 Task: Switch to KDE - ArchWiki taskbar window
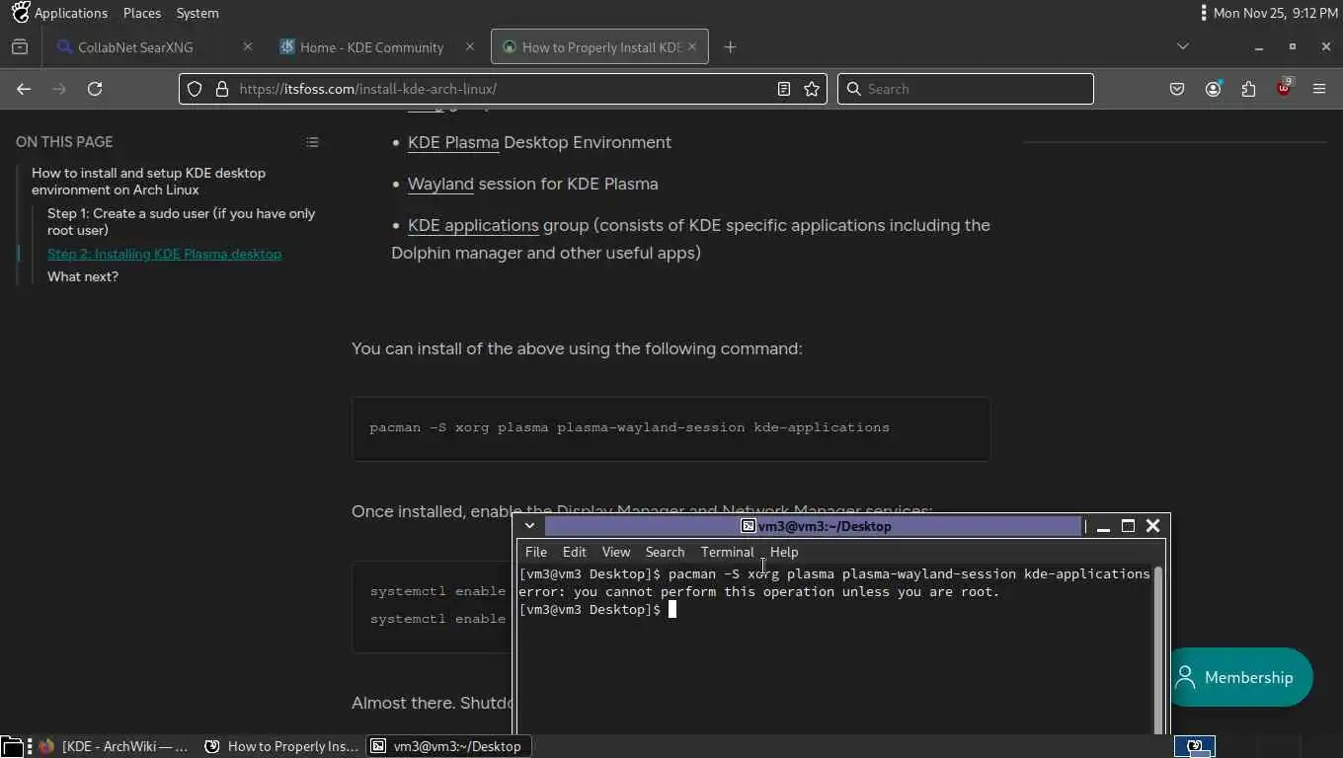[115, 746]
